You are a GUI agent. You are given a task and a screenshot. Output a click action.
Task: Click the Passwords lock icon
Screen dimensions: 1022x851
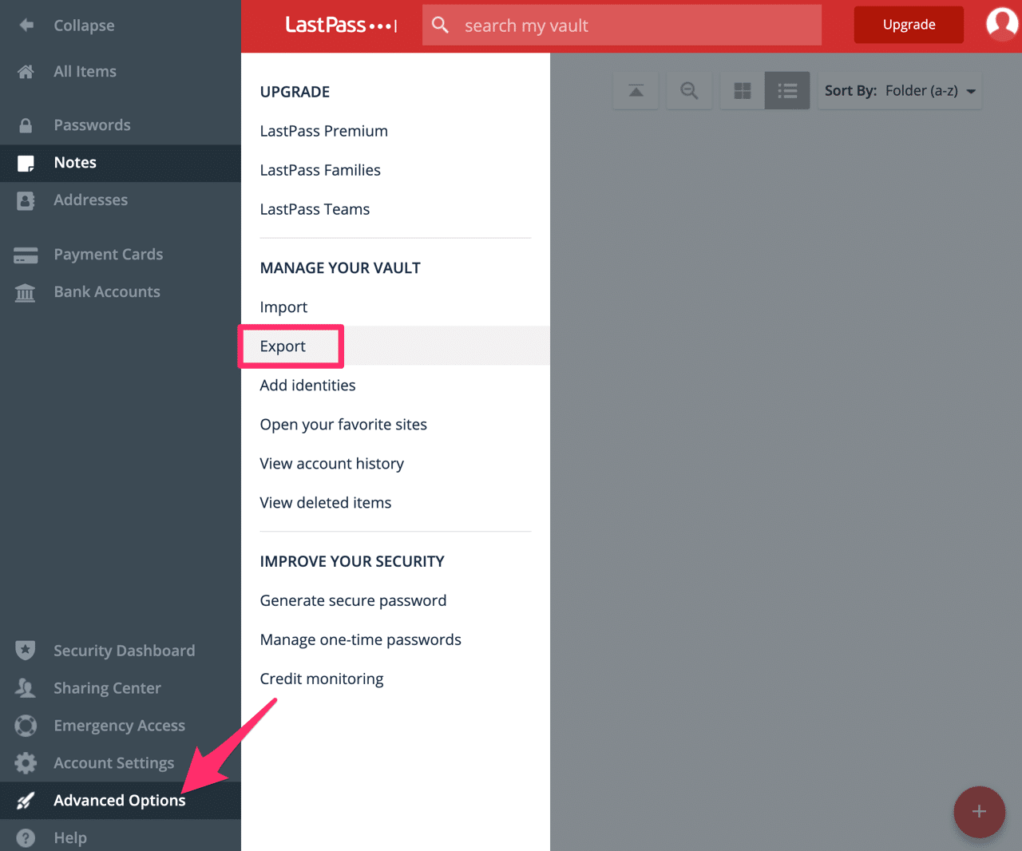tap(26, 125)
